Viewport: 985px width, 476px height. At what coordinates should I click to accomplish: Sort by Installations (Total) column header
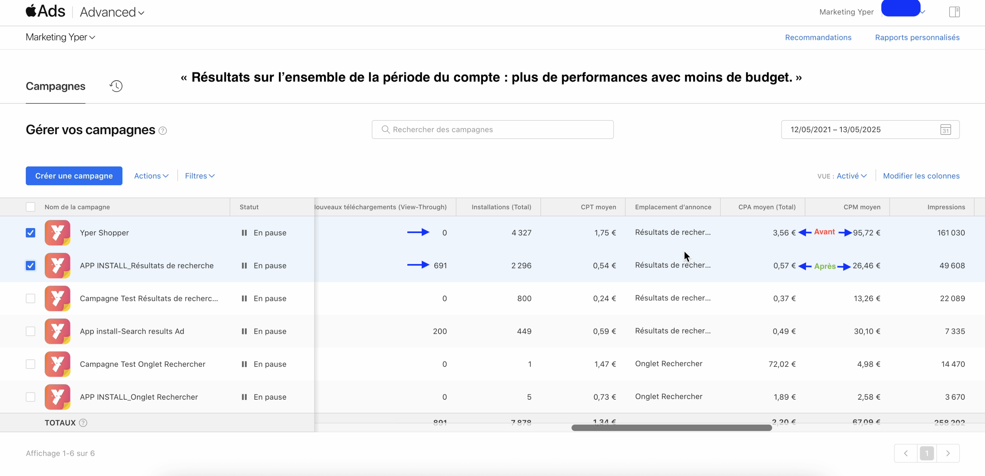(x=501, y=207)
